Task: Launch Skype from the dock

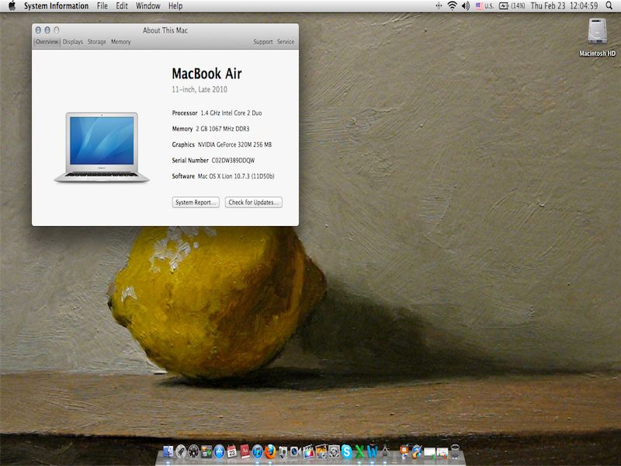Action: (346, 450)
